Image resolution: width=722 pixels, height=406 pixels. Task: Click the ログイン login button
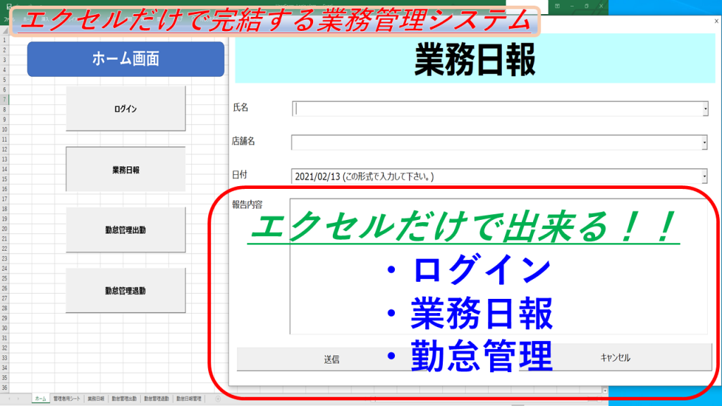point(125,108)
